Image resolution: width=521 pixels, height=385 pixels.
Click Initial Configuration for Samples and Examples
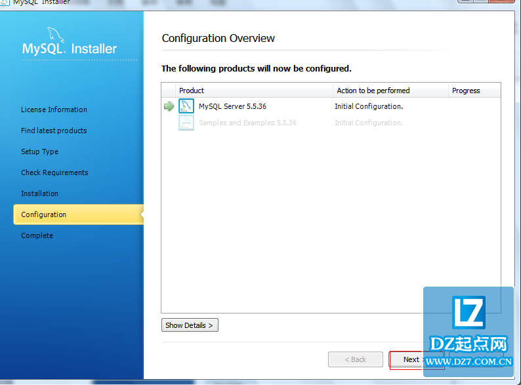point(369,123)
